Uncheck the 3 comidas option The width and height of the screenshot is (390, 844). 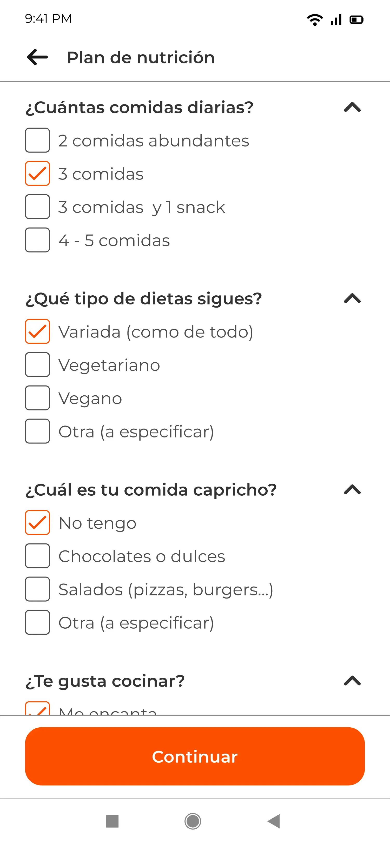point(37,173)
